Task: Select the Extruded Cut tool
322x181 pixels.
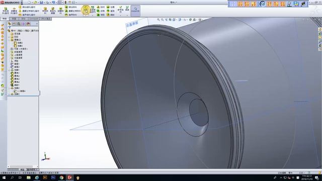Action: coord(45,11)
